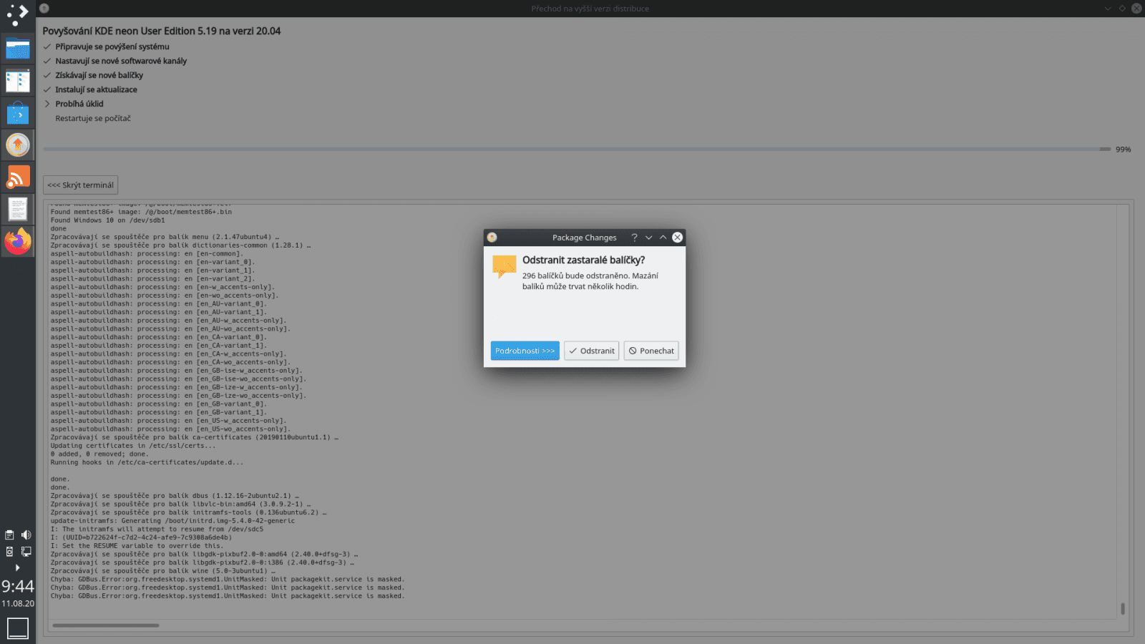The width and height of the screenshot is (1145, 644).
Task: Keep packages by clicking Ponechat
Action: [x=651, y=351]
